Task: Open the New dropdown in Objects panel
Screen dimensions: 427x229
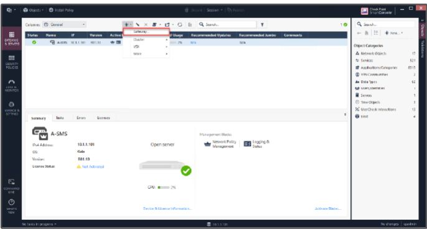Action: point(393,33)
